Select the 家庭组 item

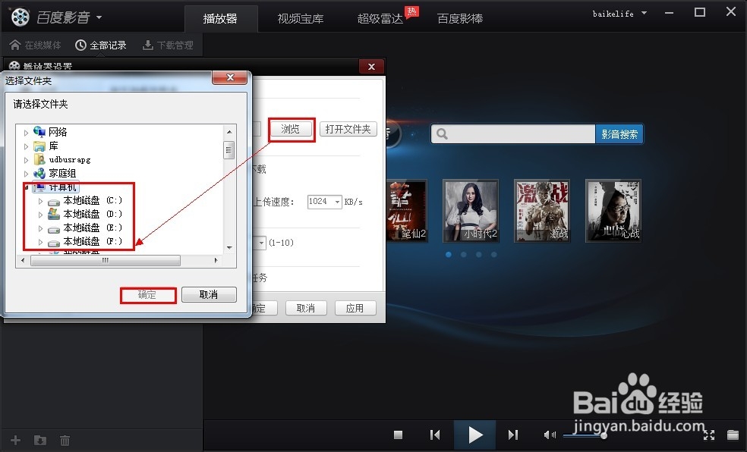coord(55,173)
